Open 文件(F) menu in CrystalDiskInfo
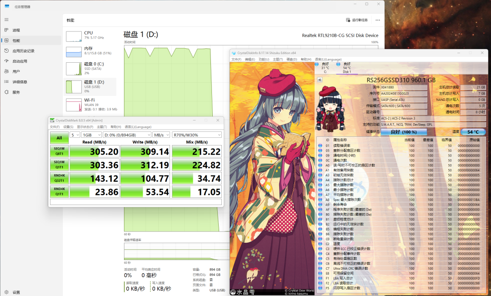The height and width of the screenshot is (296, 491). point(236,59)
